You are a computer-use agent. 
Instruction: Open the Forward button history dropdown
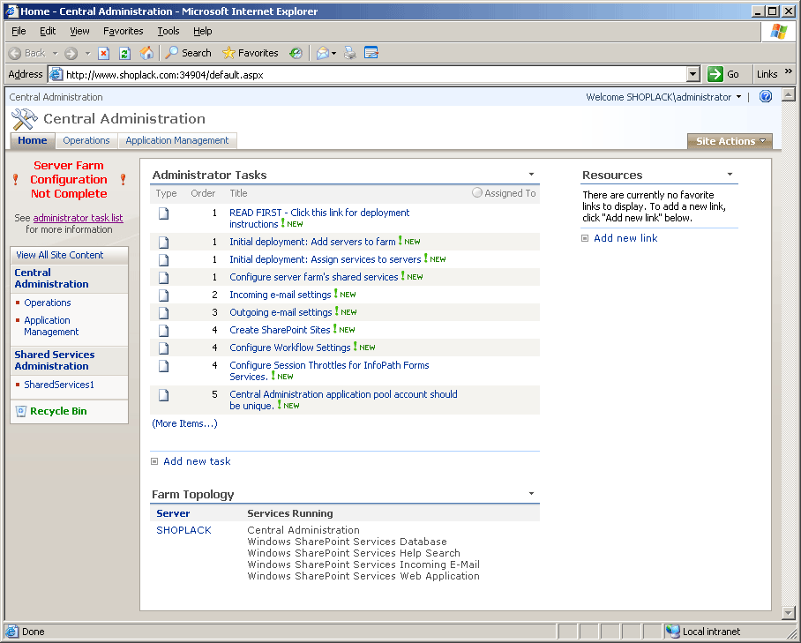point(87,53)
